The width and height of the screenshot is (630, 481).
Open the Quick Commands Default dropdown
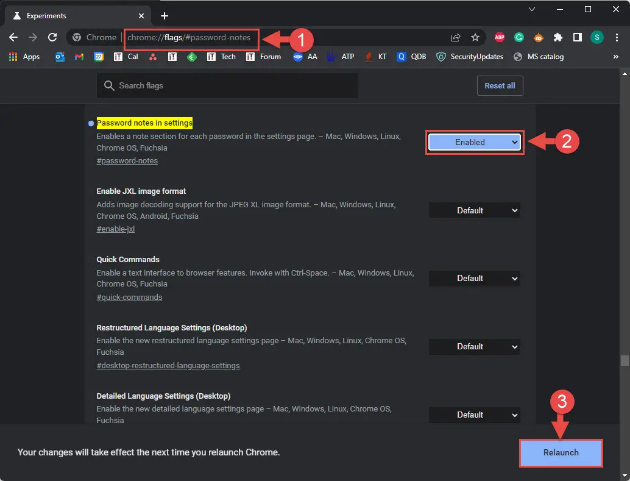coord(474,279)
